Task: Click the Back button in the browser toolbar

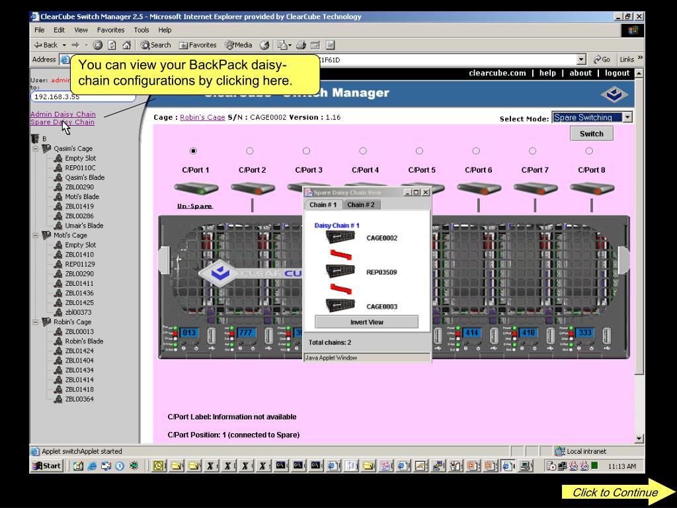Action: click(x=46, y=45)
